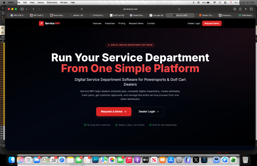
Task: Open Finder from the Dock
Action: click(x=12, y=160)
